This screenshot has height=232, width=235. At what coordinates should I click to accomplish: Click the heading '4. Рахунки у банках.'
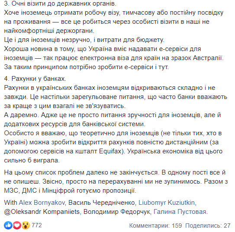tap(35, 79)
